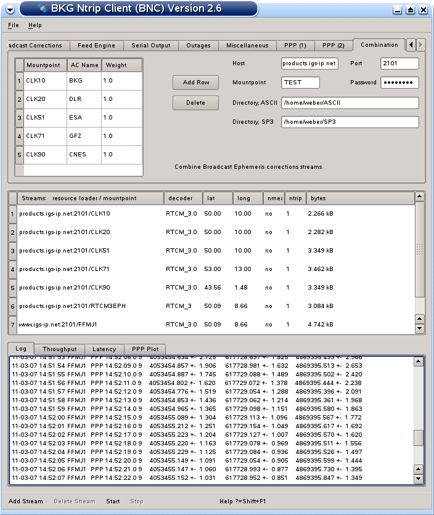Click the streams table scroll-up arrow
Screen dimensions: 434x515
420,197
